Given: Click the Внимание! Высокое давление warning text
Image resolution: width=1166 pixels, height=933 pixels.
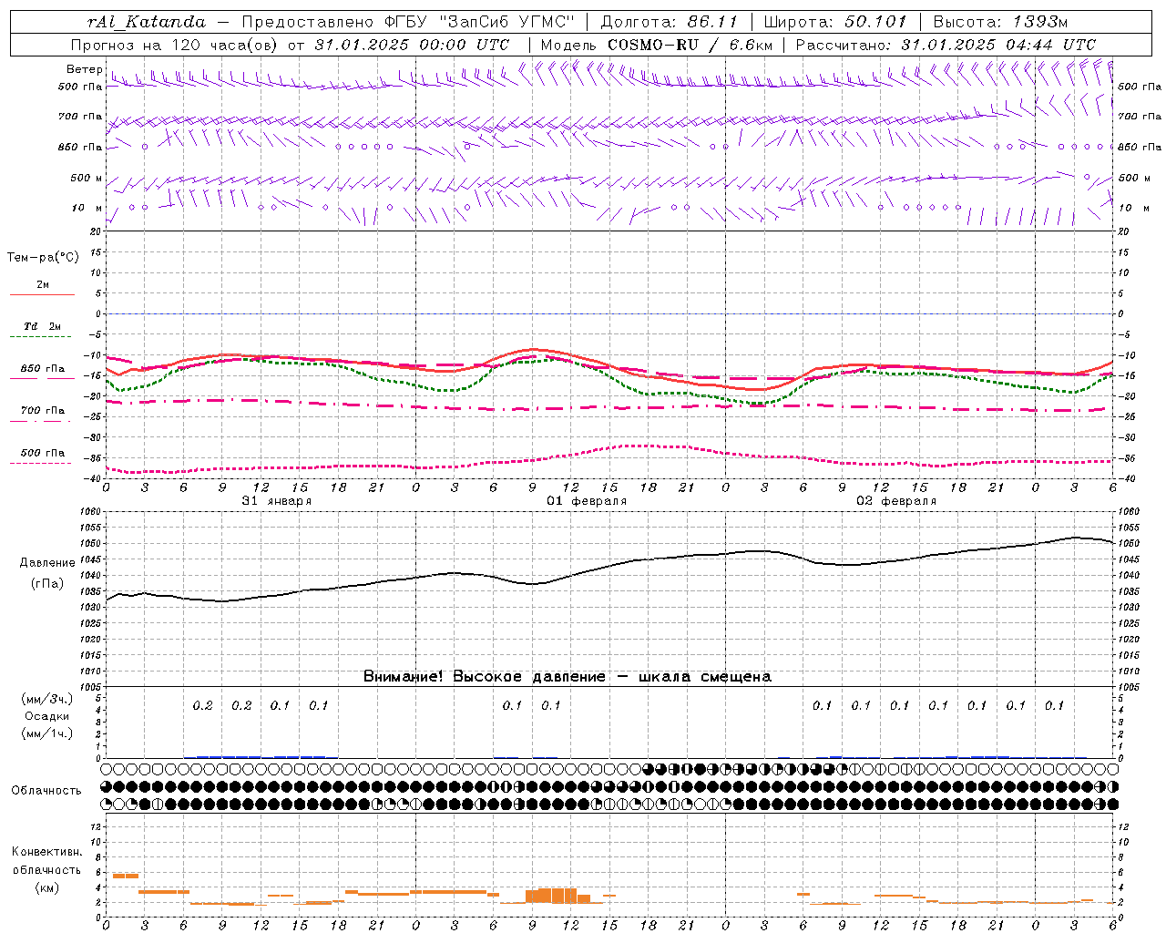Looking at the screenshot, I should [568, 677].
